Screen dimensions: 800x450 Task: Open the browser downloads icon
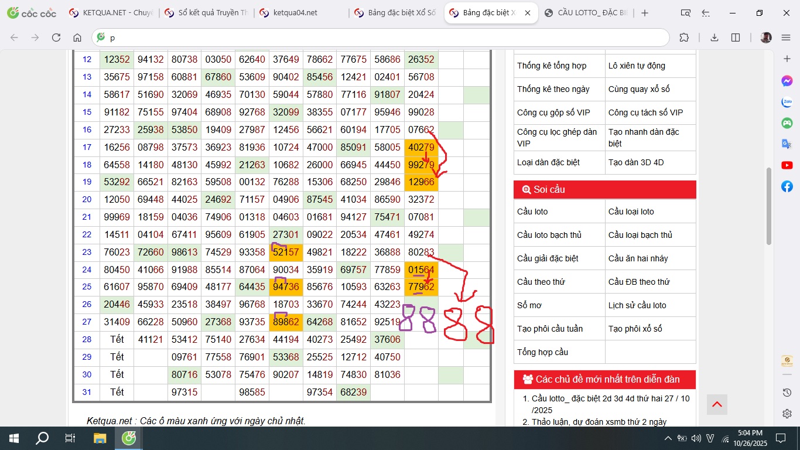coord(714,37)
